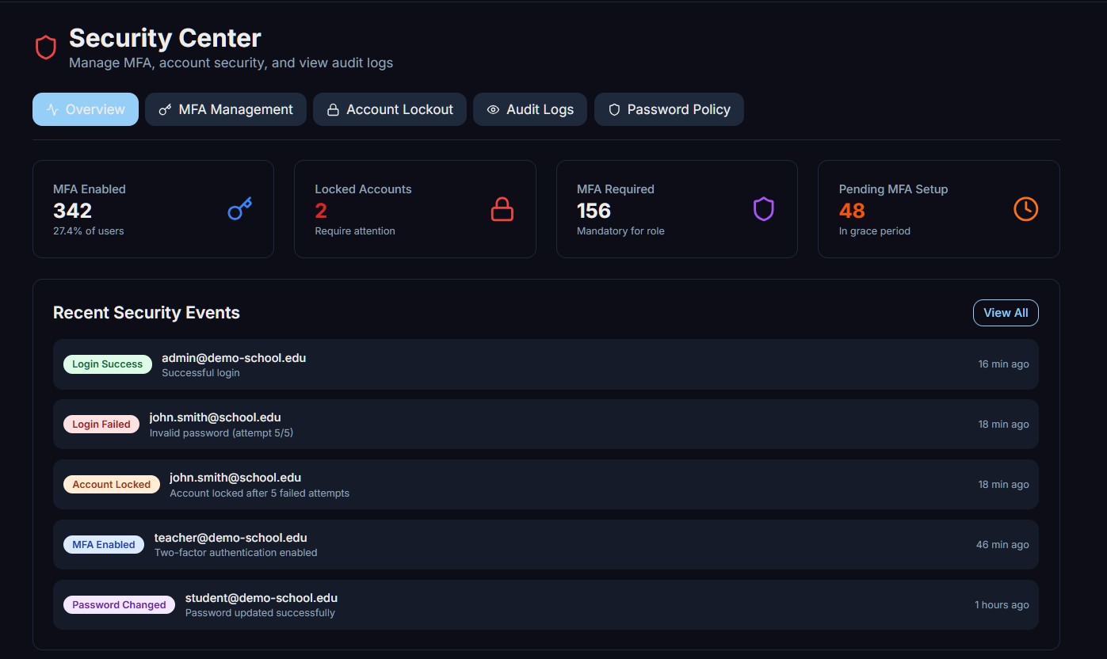Click the purple shield icon in MFA Required
Image resolution: width=1107 pixels, height=659 pixels.
pos(763,209)
